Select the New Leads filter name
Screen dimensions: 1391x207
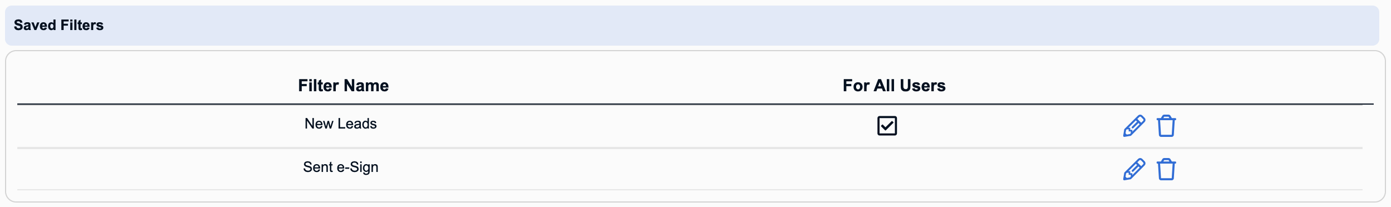(340, 124)
